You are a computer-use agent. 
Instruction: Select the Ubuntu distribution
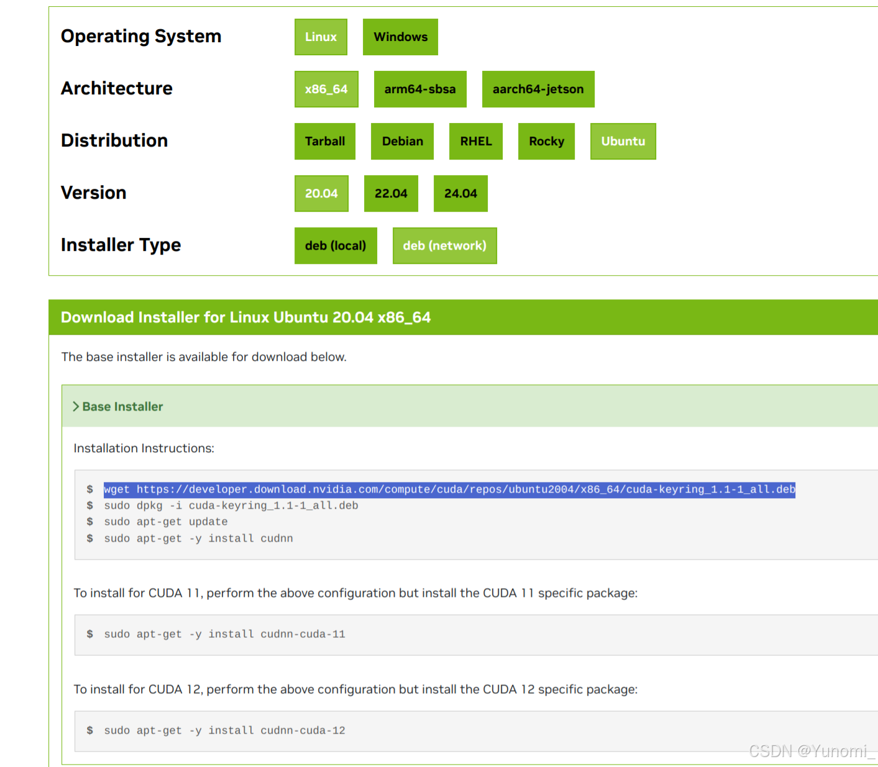point(623,141)
